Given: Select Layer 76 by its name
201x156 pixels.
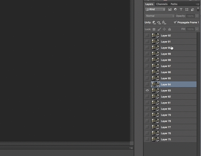Looking at the screenshot, I should [x=166, y=133].
